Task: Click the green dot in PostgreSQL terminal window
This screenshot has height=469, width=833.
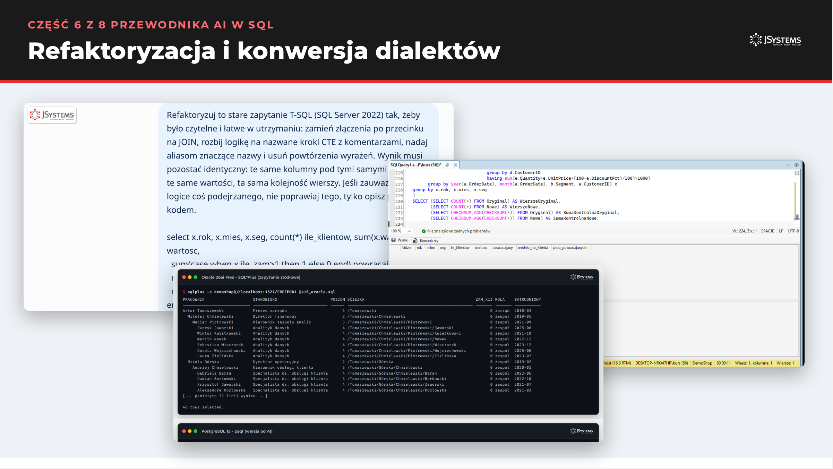Action: (196, 431)
